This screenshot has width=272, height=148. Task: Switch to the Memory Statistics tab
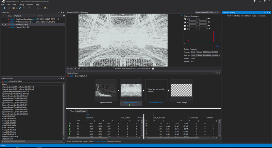pyautogui.click(x=114, y=141)
